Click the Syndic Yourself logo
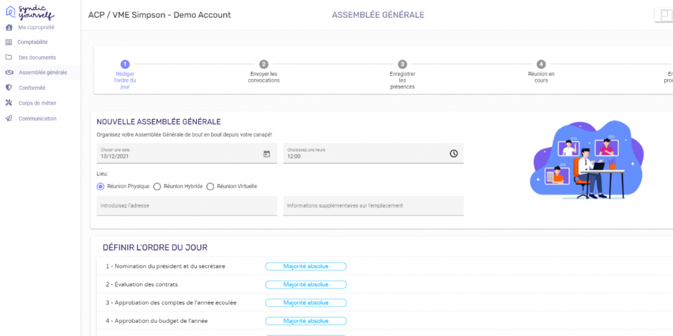Screen dimensions: 673x336 pos(30,12)
